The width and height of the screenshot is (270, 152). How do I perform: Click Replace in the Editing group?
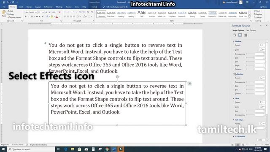[x=258, y=14]
